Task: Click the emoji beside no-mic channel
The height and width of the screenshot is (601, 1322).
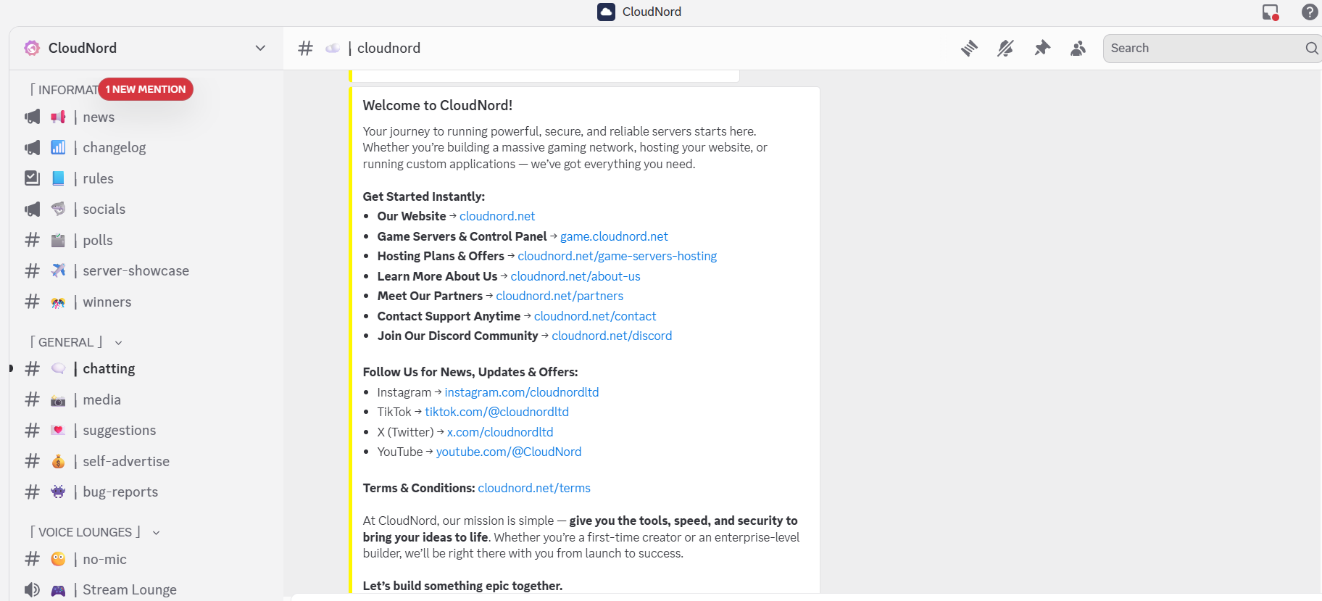Action: [x=58, y=559]
